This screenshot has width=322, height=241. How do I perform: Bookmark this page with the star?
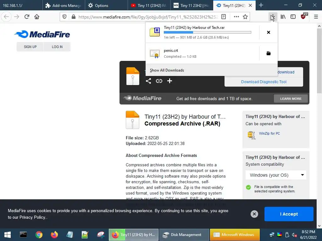245,17
